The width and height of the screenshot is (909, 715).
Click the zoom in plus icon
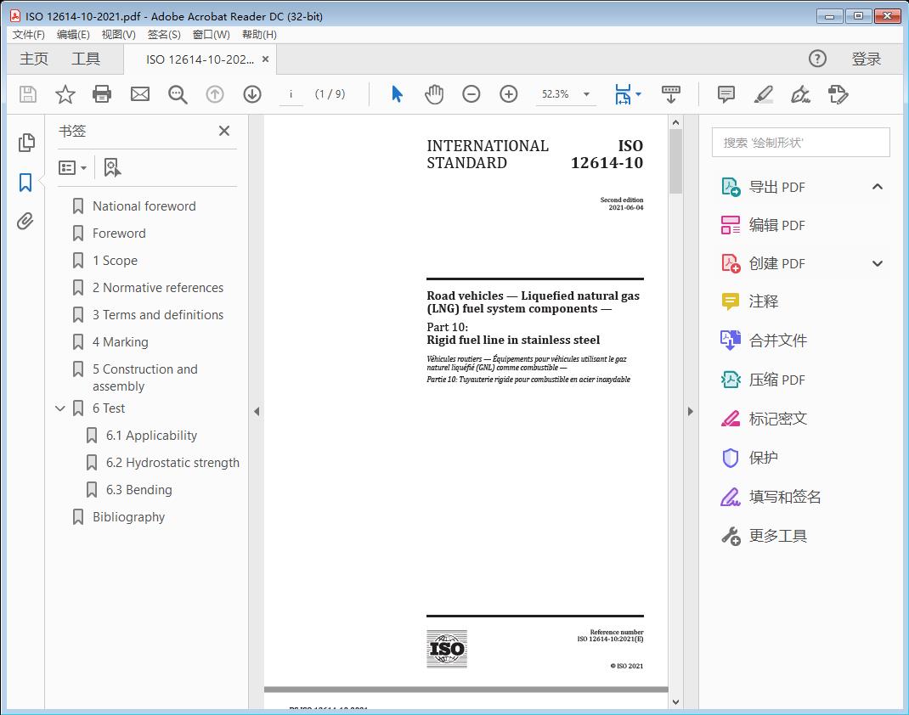coord(509,94)
